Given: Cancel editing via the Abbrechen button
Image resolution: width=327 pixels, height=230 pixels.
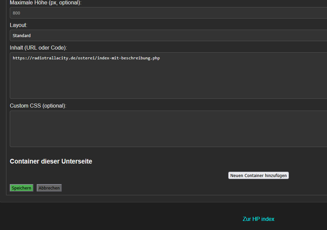Looking at the screenshot, I should (x=49, y=188).
